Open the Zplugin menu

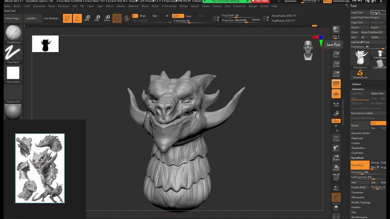tap(253, 6)
